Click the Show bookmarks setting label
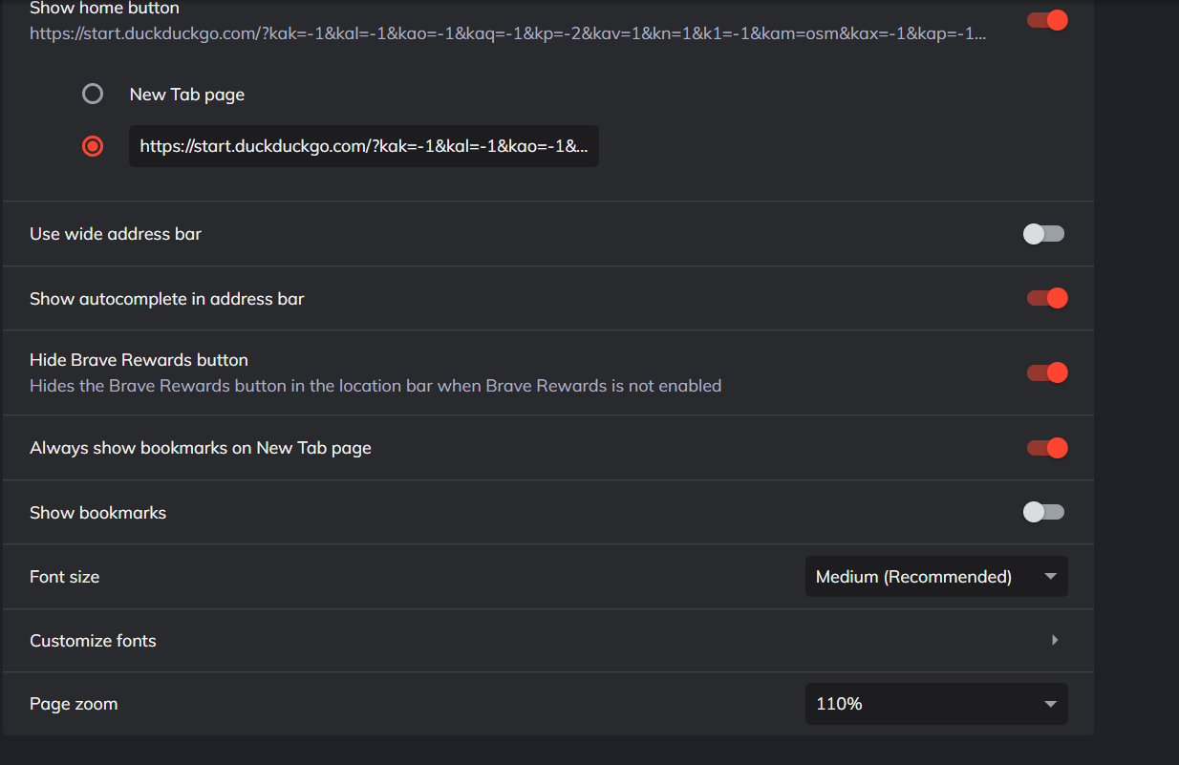1179x765 pixels. point(98,513)
